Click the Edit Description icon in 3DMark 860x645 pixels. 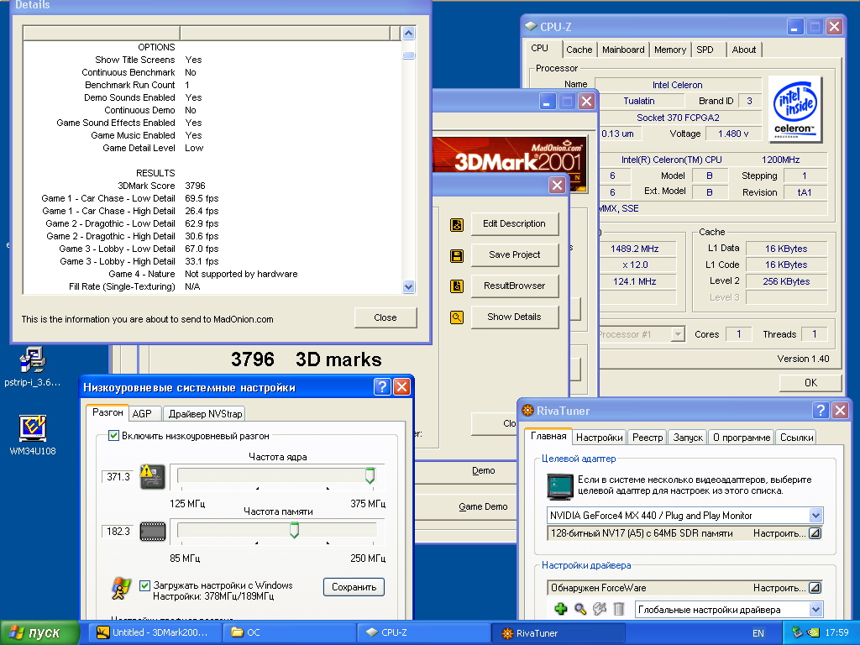click(456, 224)
